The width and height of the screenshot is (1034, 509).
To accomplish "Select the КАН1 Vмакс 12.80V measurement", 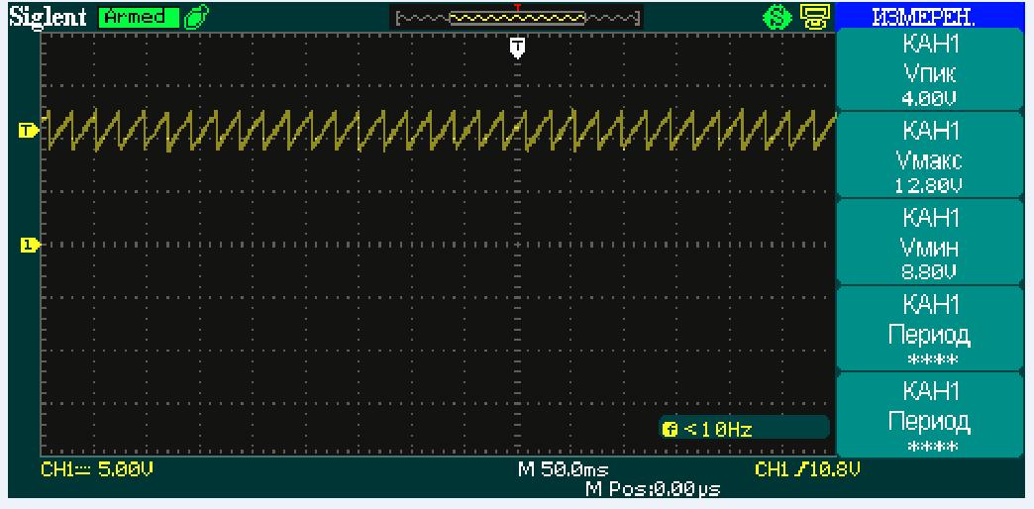I will point(930,156).
